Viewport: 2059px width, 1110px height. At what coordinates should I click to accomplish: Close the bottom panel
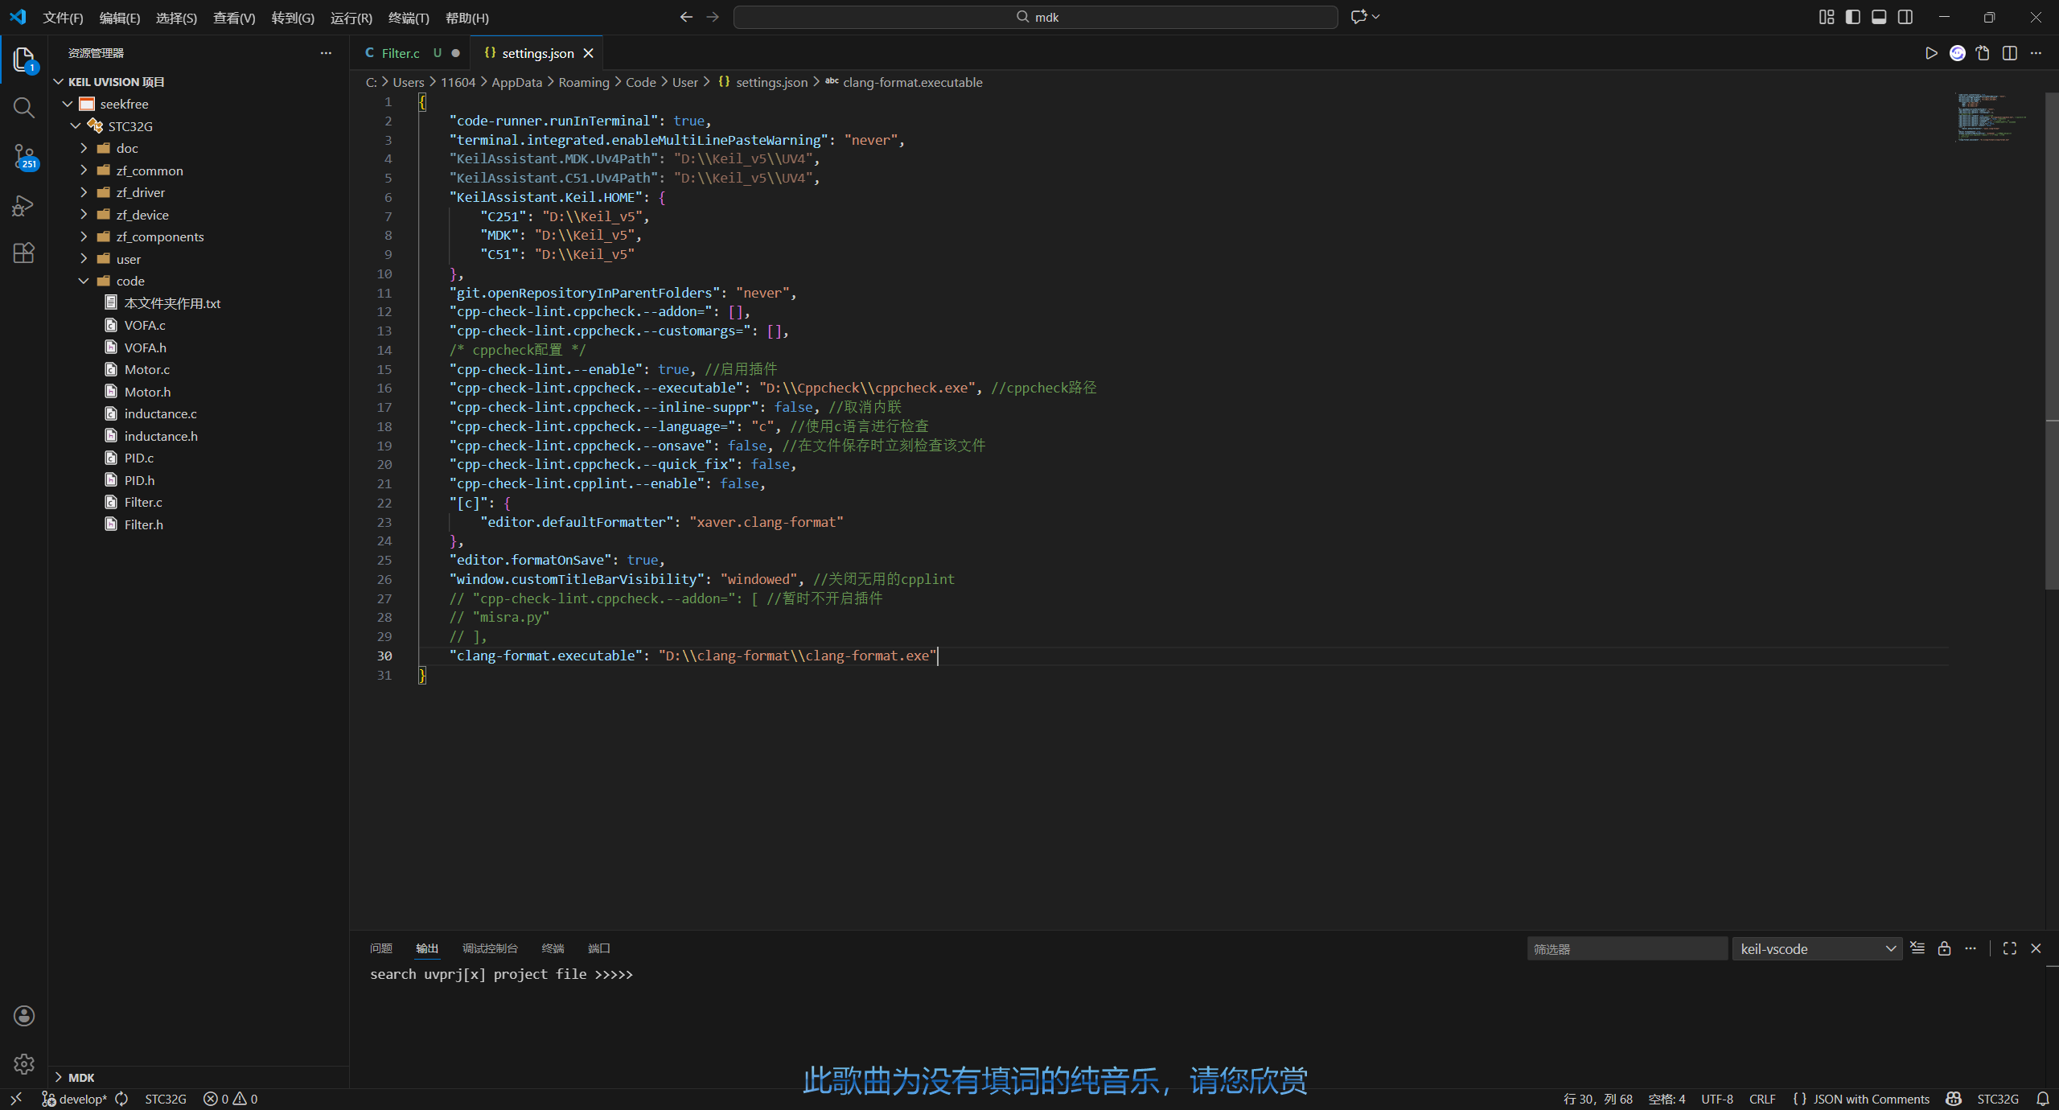click(2036, 948)
